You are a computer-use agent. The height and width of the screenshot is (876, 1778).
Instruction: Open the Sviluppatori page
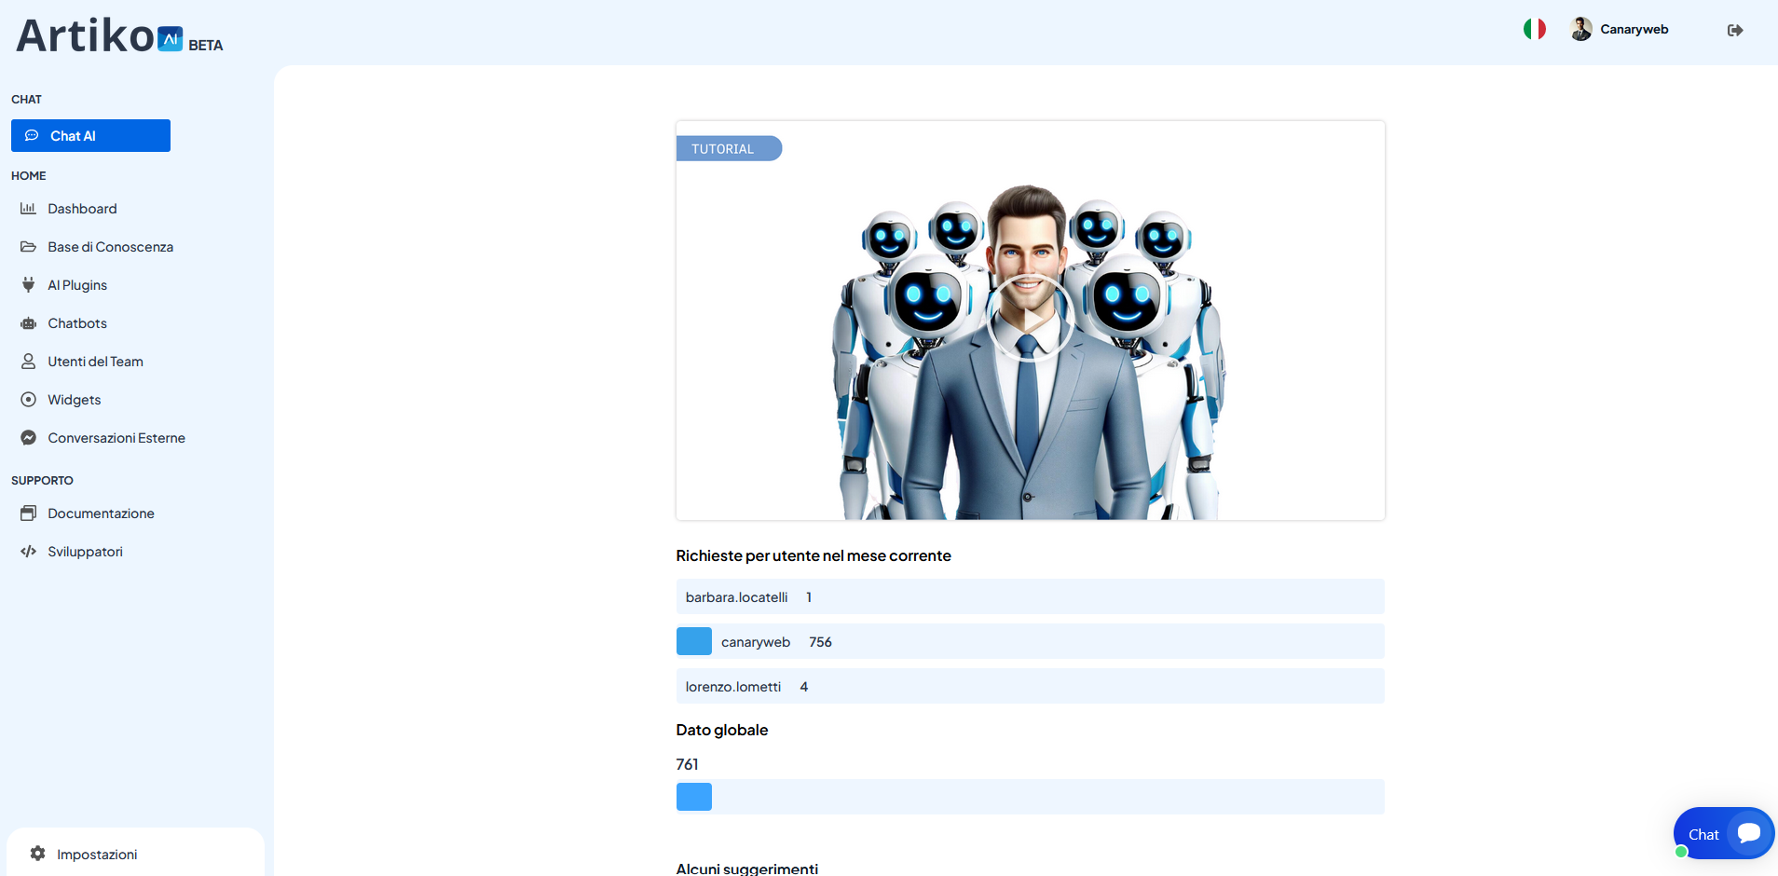[85, 552]
